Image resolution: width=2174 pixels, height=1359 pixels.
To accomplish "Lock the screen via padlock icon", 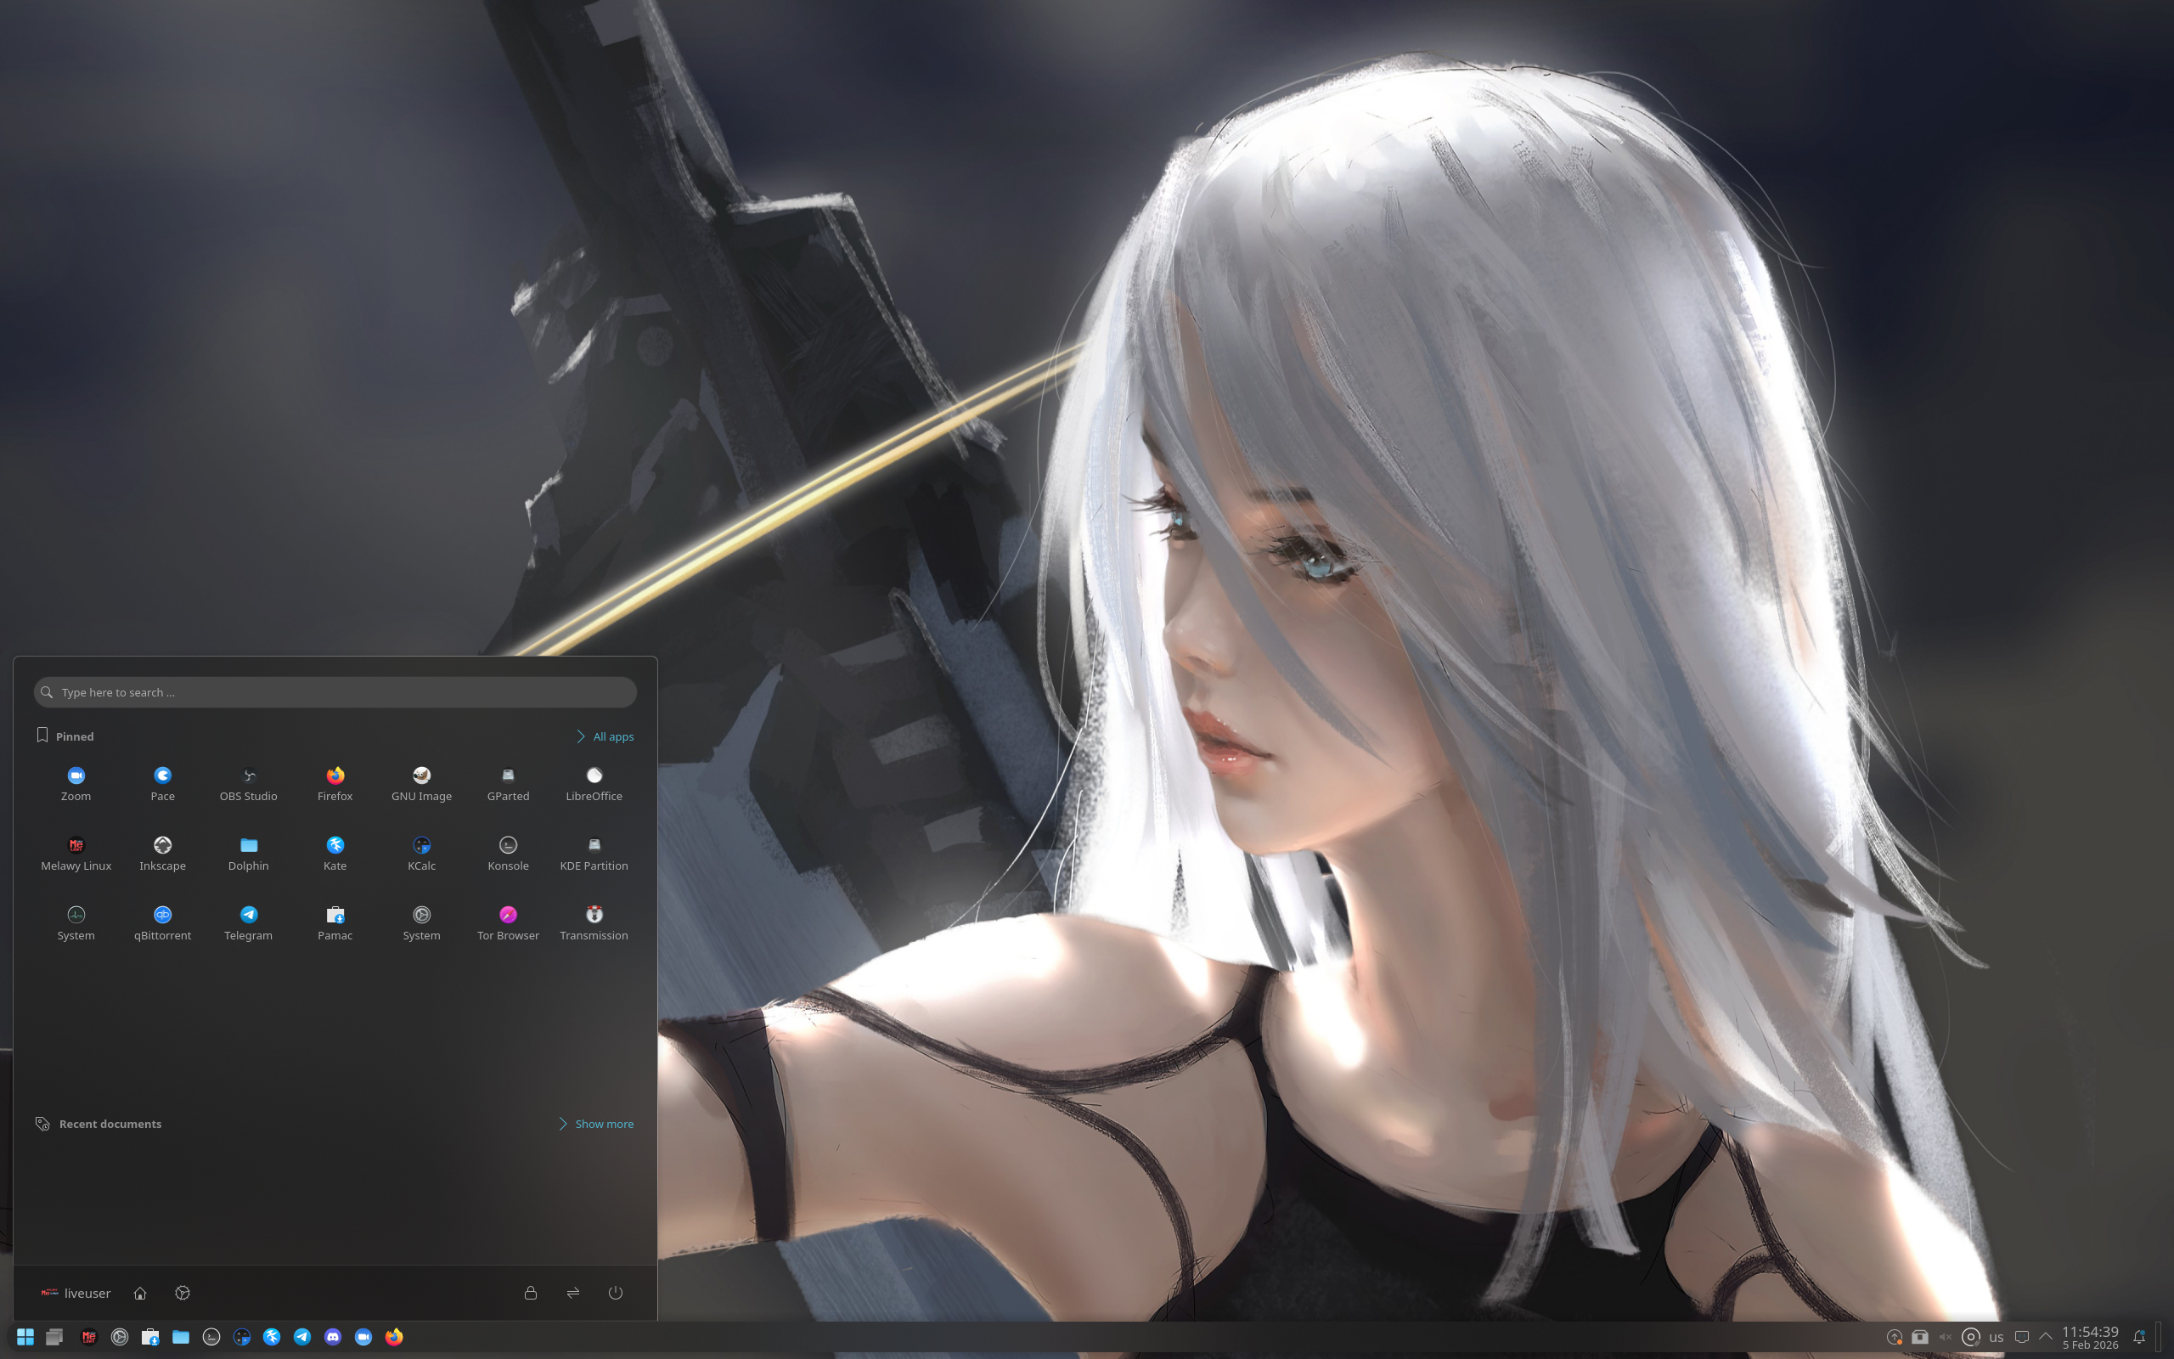I will (531, 1293).
